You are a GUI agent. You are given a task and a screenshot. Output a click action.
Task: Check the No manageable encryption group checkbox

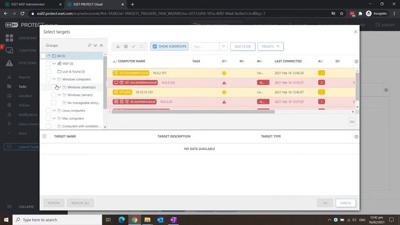(x=53, y=102)
